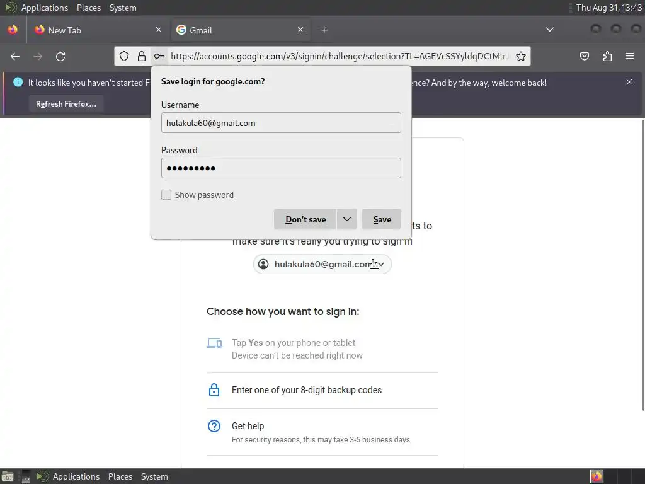645x484 pixels.
Task: Open Applications menu in the bottom panel
Action: pos(76,476)
